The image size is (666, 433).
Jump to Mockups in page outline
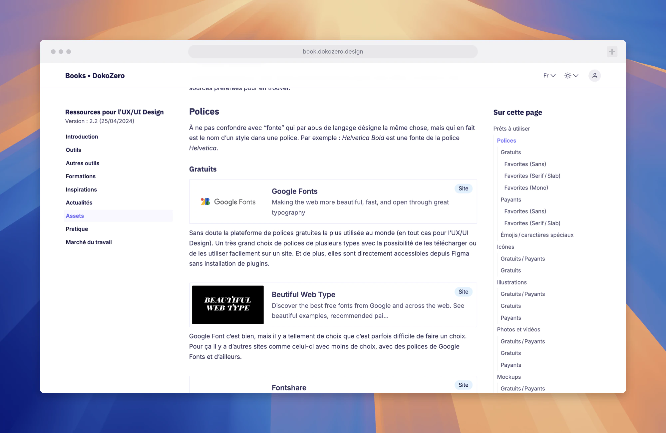[509, 377]
